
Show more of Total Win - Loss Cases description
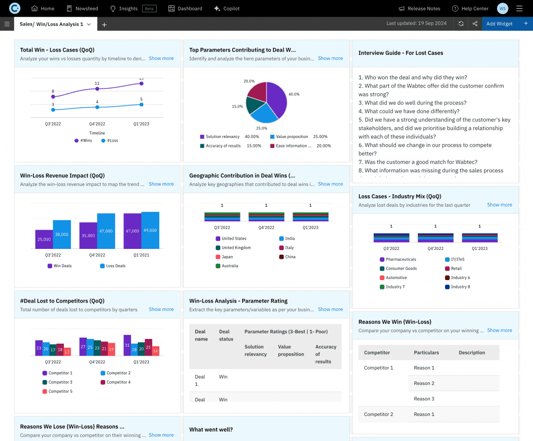(x=161, y=58)
